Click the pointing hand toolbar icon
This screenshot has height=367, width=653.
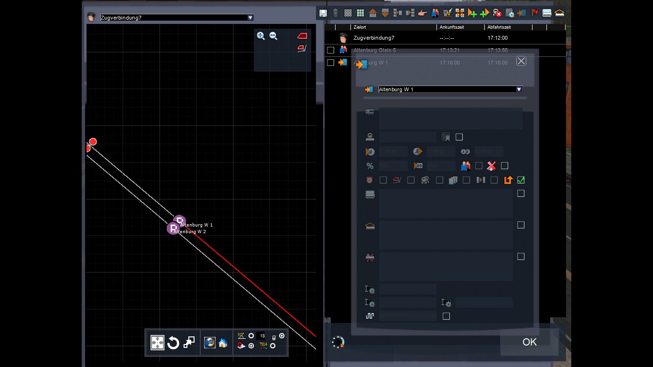(x=422, y=13)
